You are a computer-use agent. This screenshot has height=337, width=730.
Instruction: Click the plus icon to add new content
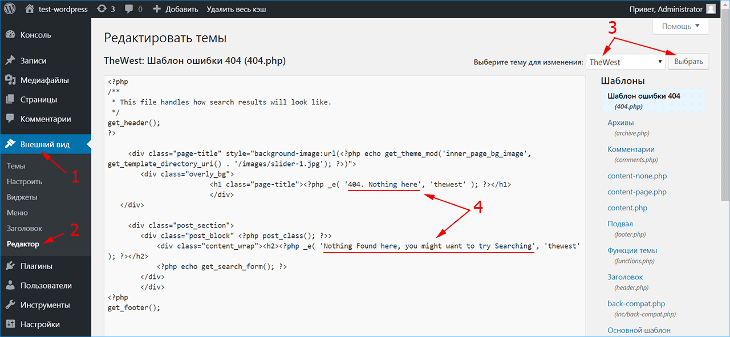(157, 9)
